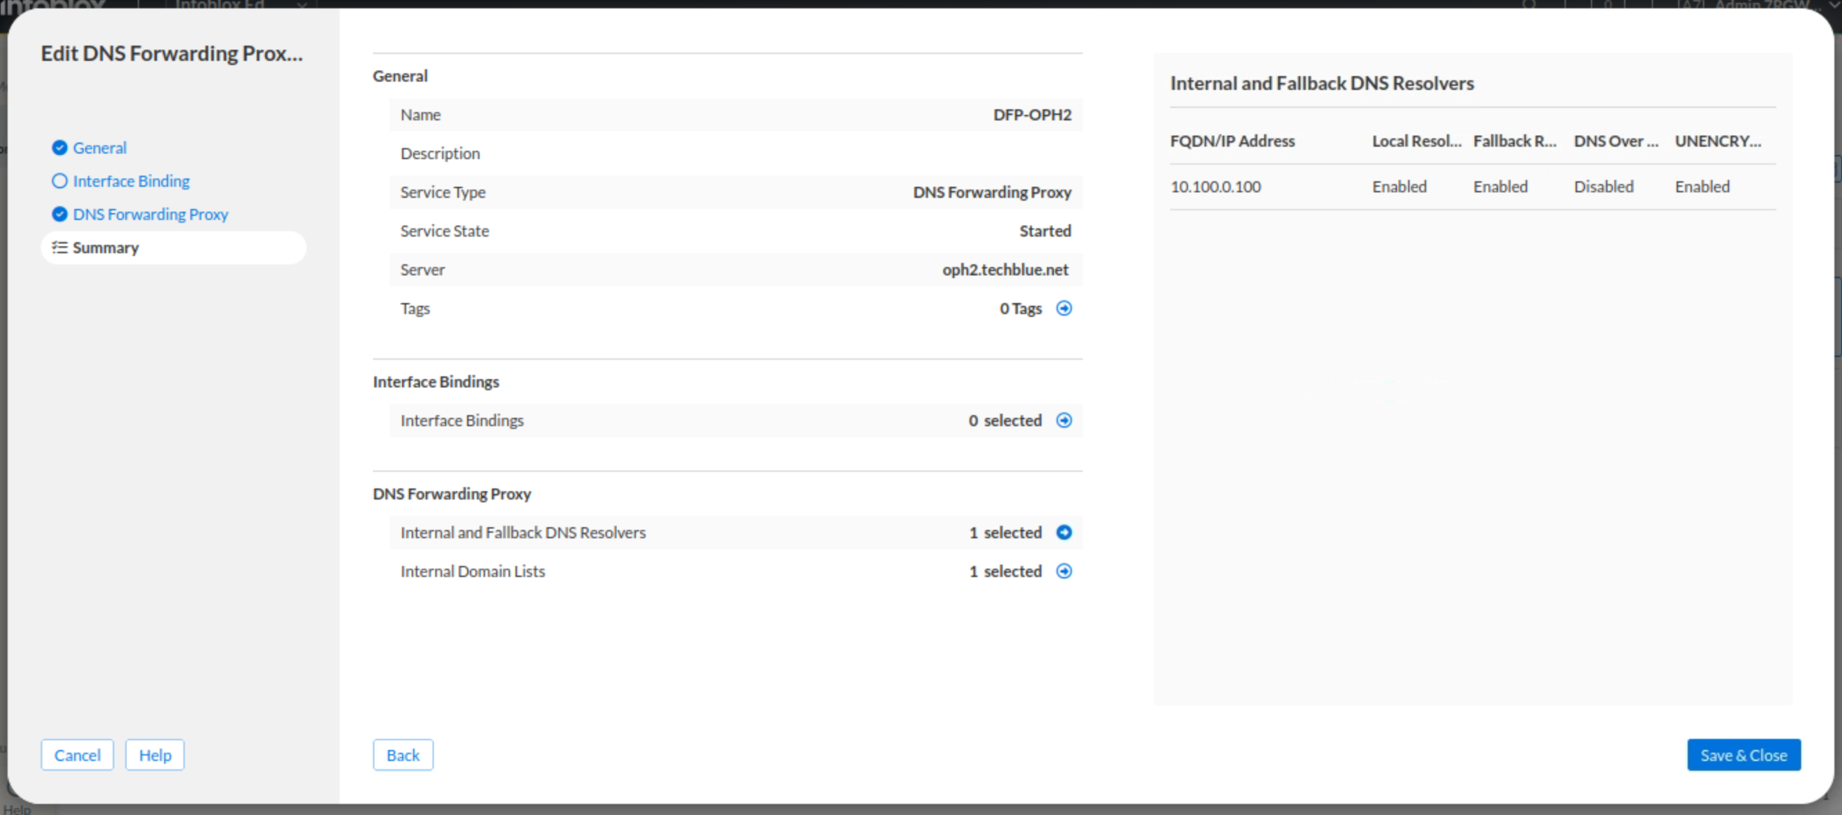Select the 10.100.0.100 resolver row
The width and height of the screenshot is (1842, 815).
1216,187
